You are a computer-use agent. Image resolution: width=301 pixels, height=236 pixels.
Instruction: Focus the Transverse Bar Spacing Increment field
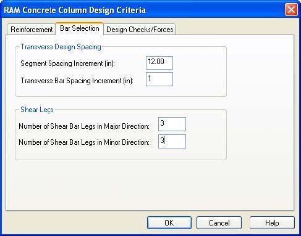pos(159,79)
